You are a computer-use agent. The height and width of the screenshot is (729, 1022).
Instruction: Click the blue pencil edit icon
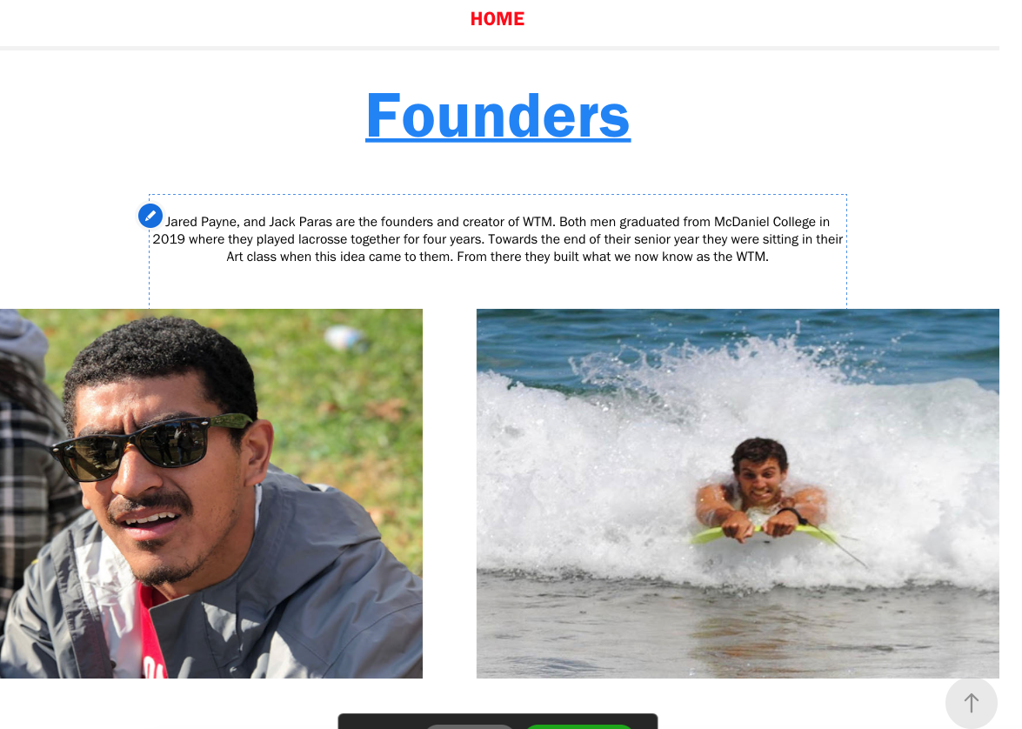point(150,215)
